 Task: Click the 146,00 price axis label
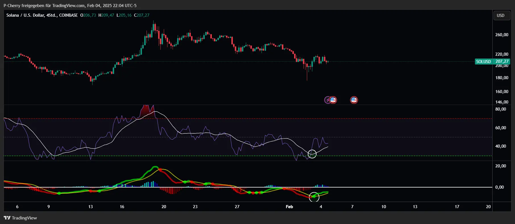[x=502, y=102]
